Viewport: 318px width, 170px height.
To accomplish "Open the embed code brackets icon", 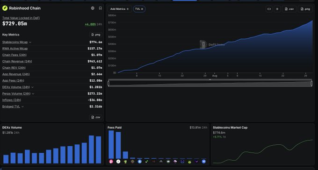I will [269, 9].
